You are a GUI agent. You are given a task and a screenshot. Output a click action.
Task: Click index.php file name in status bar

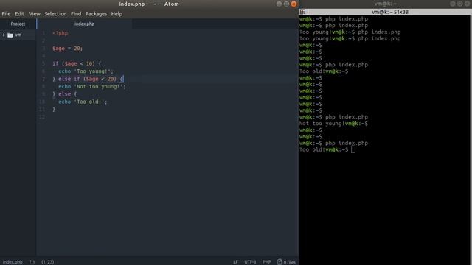(x=13, y=262)
